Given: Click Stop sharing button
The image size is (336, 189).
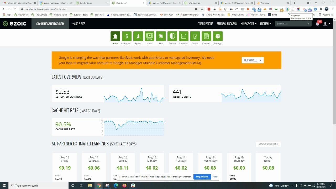Looking at the screenshot, I should [x=202, y=177].
